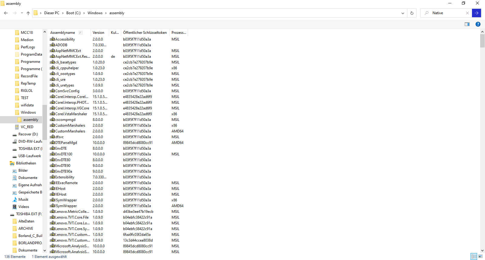Sort by Öffentlicher Schlüsseltoken column header
Image resolution: width=485 pixels, height=260 pixels.
(x=145, y=33)
